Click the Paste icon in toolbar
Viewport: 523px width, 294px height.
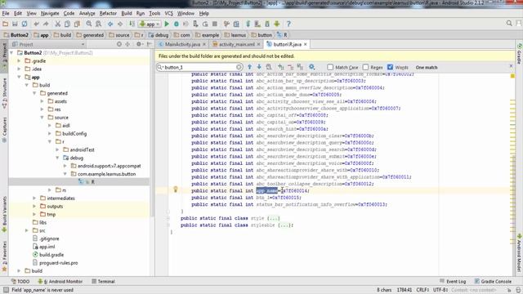pyautogui.click(x=77, y=24)
